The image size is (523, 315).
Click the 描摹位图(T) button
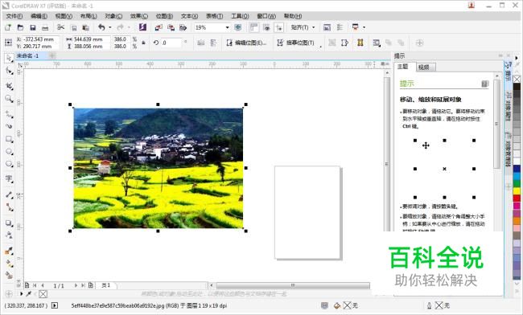click(x=296, y=43)
